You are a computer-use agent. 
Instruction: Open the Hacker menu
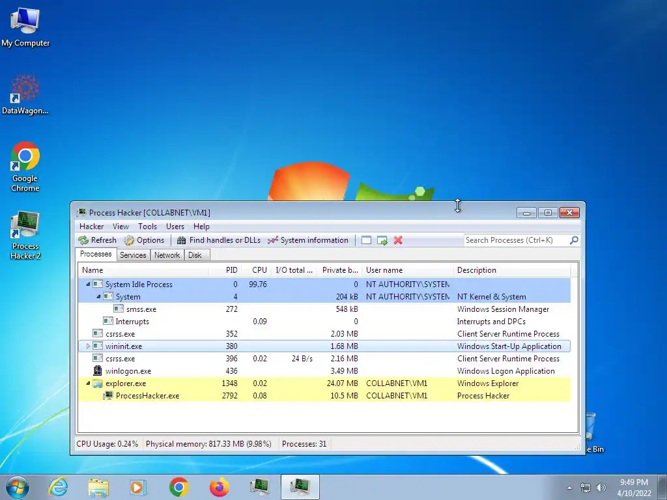91,227
